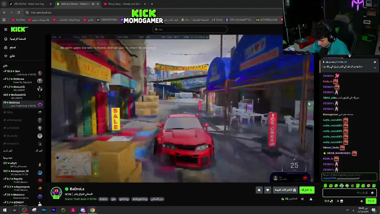This screenshot has width=380, height=214.
Task: Click the report warning triangle icon
Action: point(311,199)
